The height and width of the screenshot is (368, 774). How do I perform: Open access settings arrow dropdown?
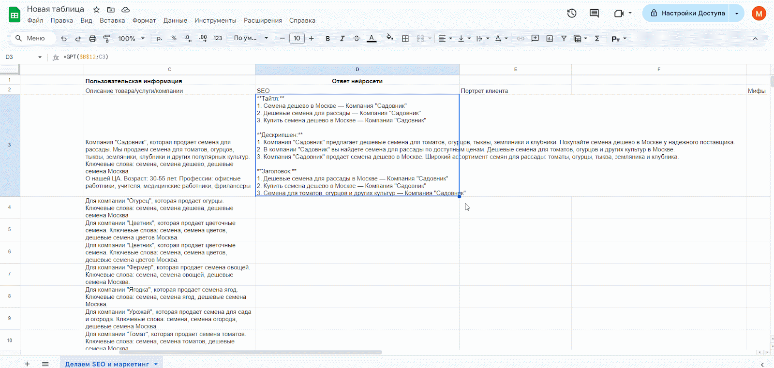pos(737,14)
